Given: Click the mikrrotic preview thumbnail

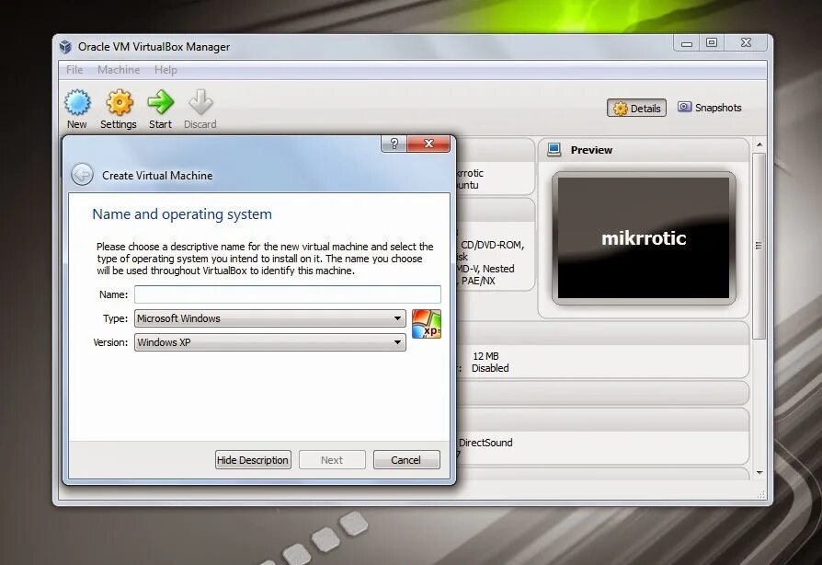Looking at the screenshot, I should [x=644, y=238].
